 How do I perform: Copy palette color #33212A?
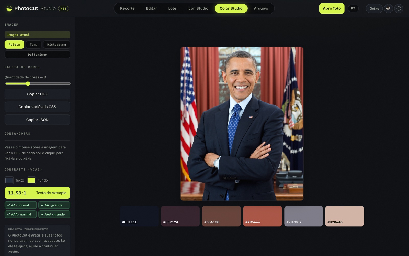[x=180, y=216]
